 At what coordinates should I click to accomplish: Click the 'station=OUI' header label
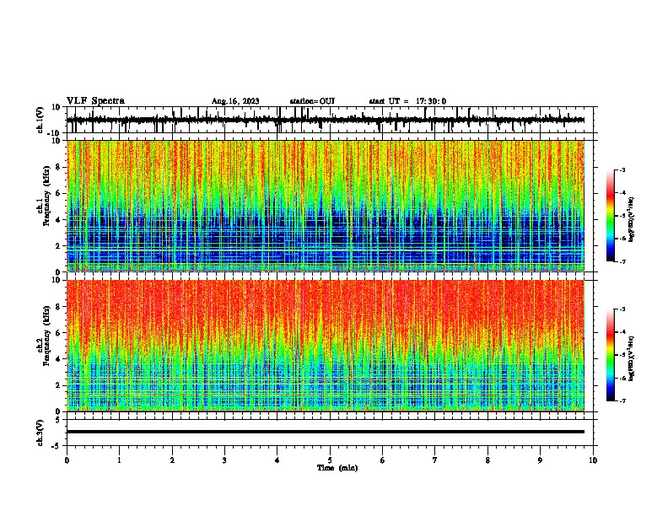(312, 101)
